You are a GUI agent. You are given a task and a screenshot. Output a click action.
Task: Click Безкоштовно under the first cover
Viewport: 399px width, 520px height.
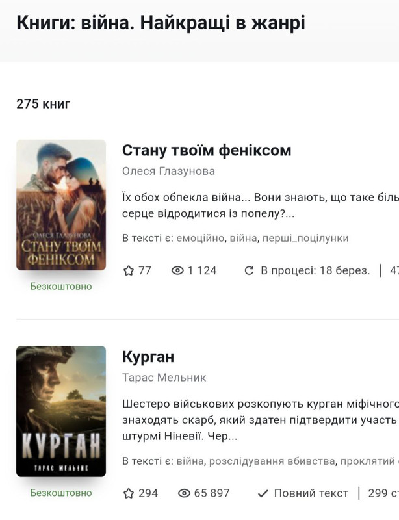pyautogui.click(x=61, y=286)
